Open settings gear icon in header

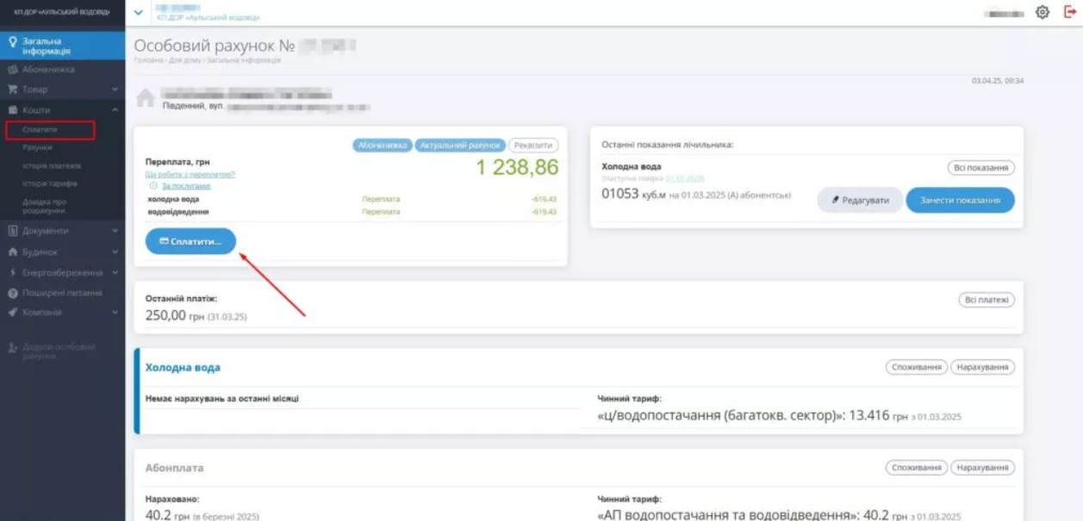click(1043, 13)
